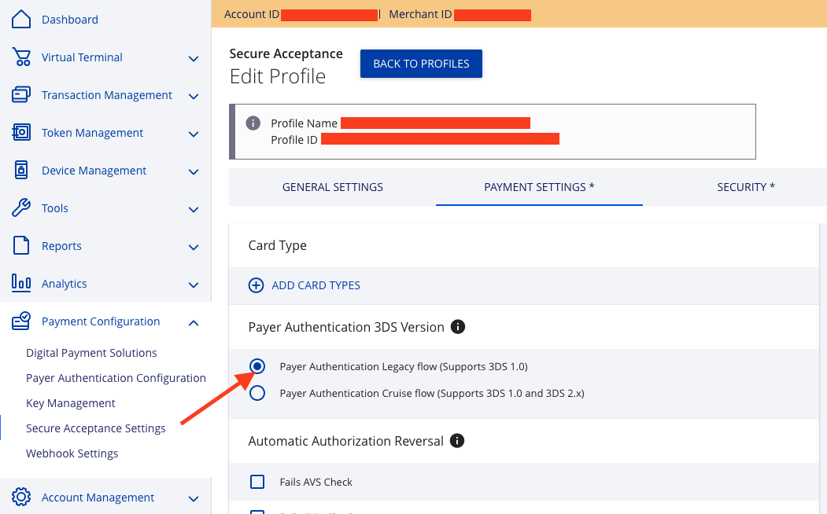827x514 pixels.
Task: Open Secure Acceptance Settings submenu item
Action: point(95,428)
